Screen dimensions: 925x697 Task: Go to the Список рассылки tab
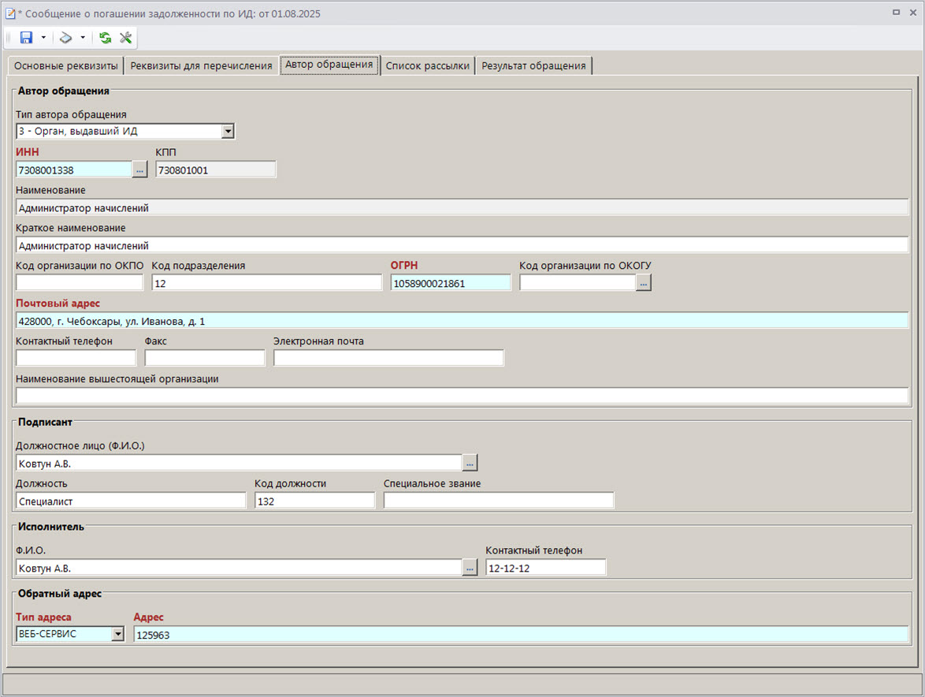428,65
